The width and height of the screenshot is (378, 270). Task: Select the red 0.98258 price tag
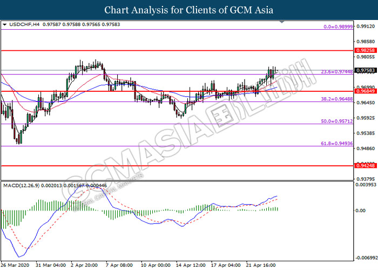[366, 50]
